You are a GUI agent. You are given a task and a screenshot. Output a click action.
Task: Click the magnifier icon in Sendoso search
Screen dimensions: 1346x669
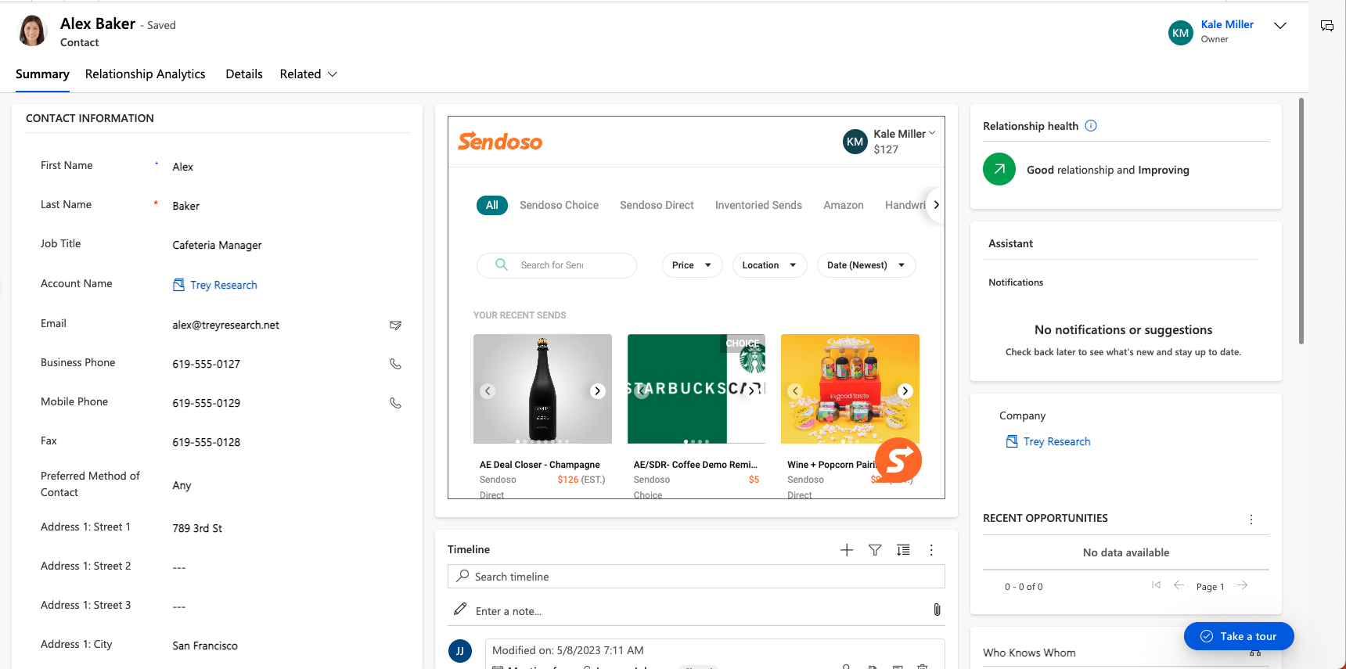[502, 264]
